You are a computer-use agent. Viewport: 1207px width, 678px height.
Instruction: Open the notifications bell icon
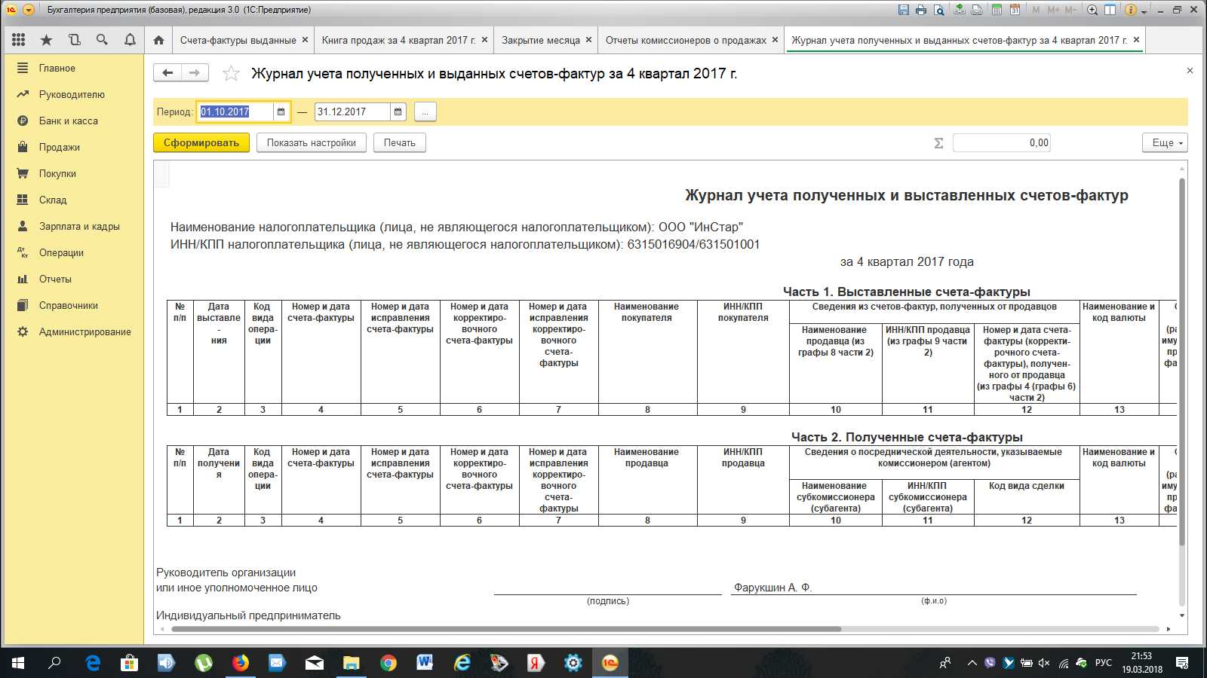pos(130,40)
